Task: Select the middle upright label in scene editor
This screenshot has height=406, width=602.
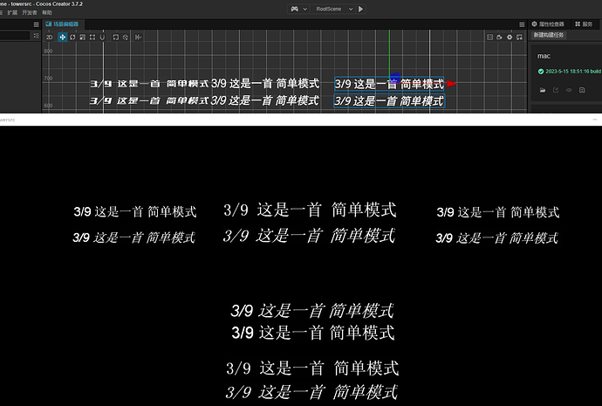Action: click(x=265, y=83)
